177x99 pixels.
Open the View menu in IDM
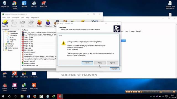pos(23,18)
